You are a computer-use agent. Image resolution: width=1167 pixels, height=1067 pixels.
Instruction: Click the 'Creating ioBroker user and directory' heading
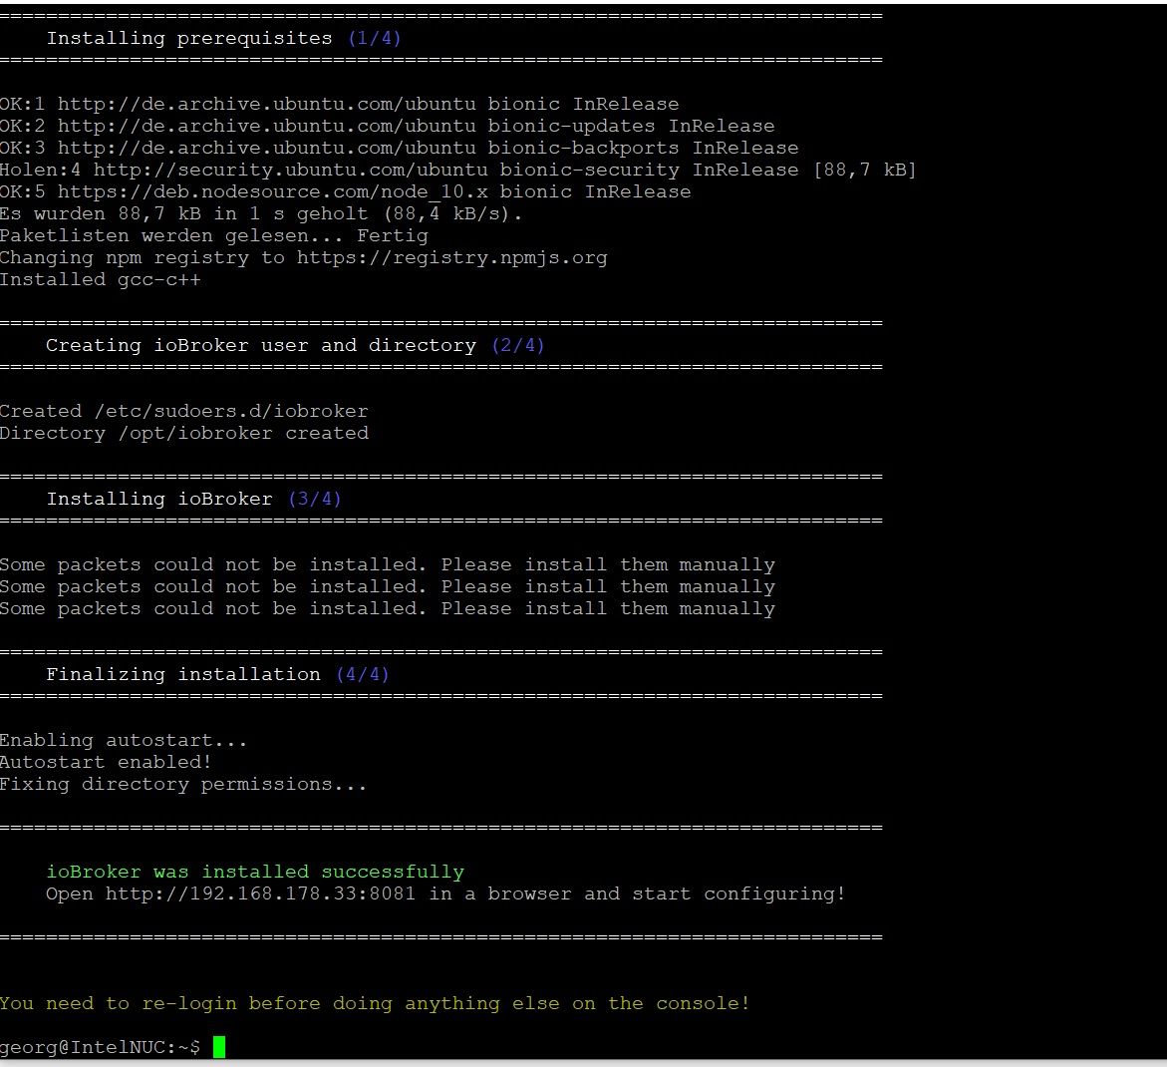click(x=260, y=345)
